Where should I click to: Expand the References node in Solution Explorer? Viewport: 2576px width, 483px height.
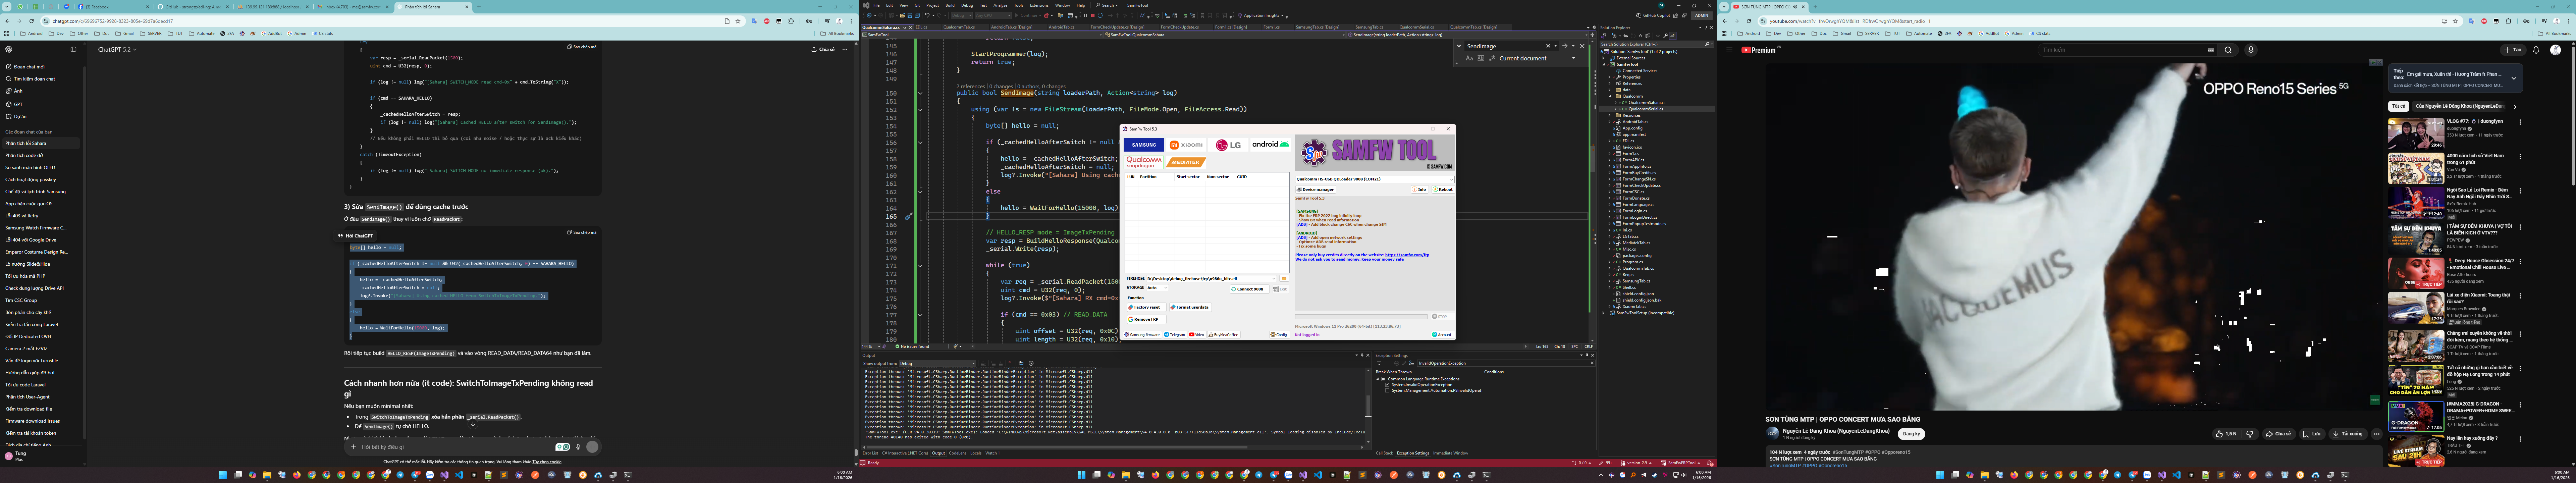tap(1609, 84)
